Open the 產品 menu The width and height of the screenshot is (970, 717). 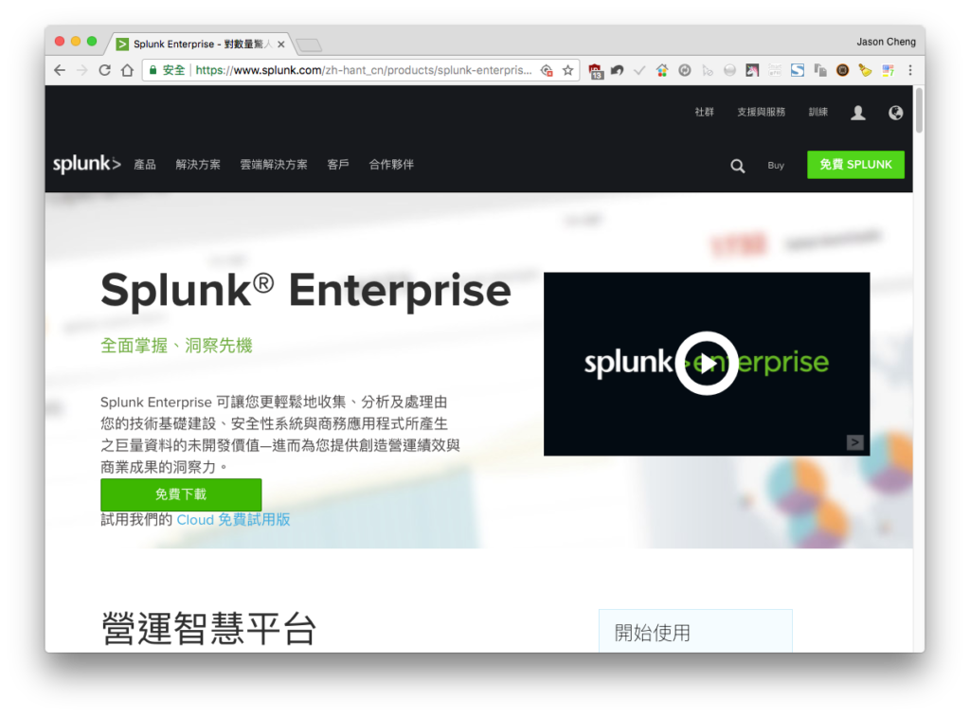click(x=145, y=165)
